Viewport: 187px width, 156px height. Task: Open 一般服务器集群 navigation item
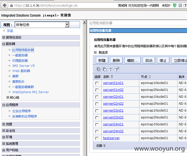pos(23,87)
